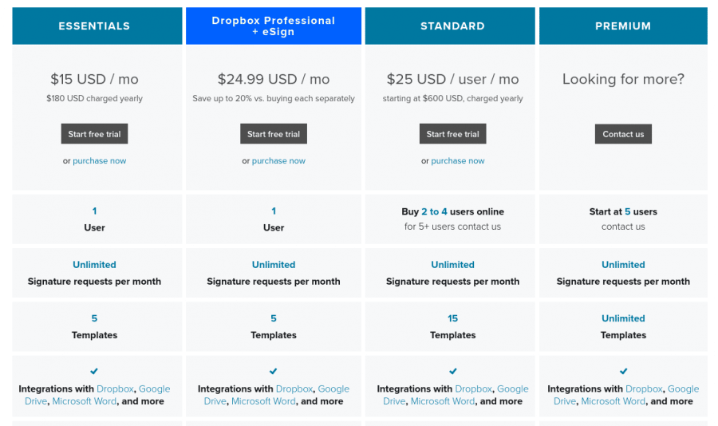Click the Dropbox Professional integrations checkmark icon
Screen dimensions: 718x426
[274, 371]
